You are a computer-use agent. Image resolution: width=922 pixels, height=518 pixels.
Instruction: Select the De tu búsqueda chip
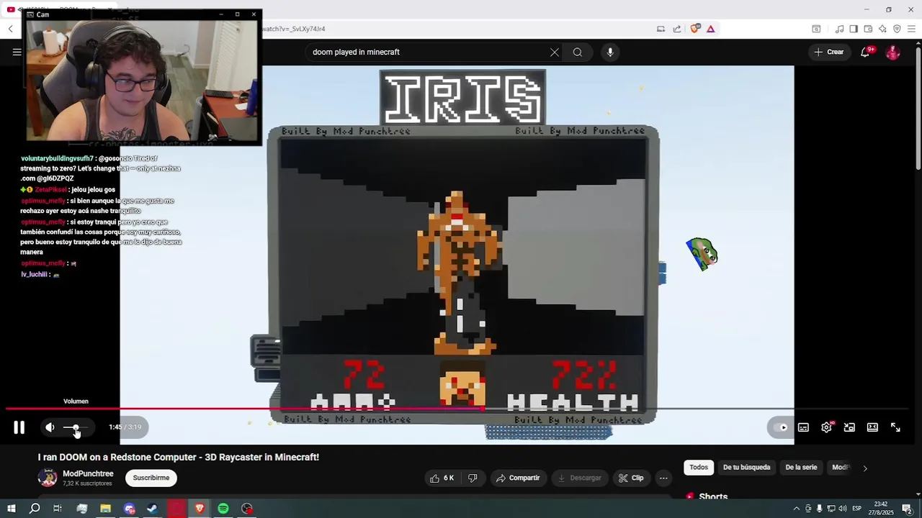pyautogui.click(x=746, y=468)
